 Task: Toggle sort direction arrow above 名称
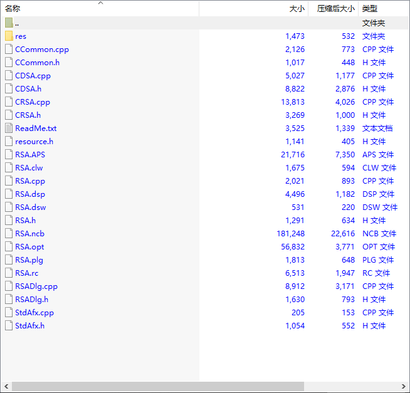click(x=101, y=3)
